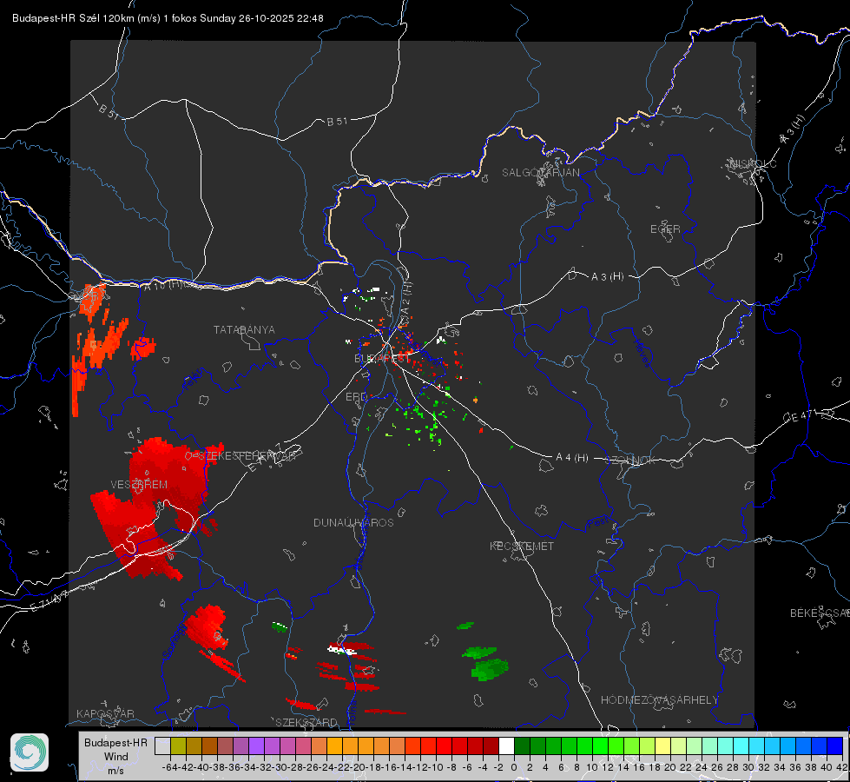Click the green radar echo cluster above Hódmezővásárhely
This screenshot has width=850, height=782.
point(485,662)
